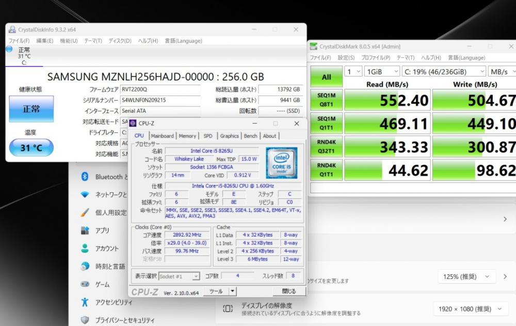516x326 pixels.
Task: Click the green All button in CrystalDiskMark
Action: (x=327, y=77)
